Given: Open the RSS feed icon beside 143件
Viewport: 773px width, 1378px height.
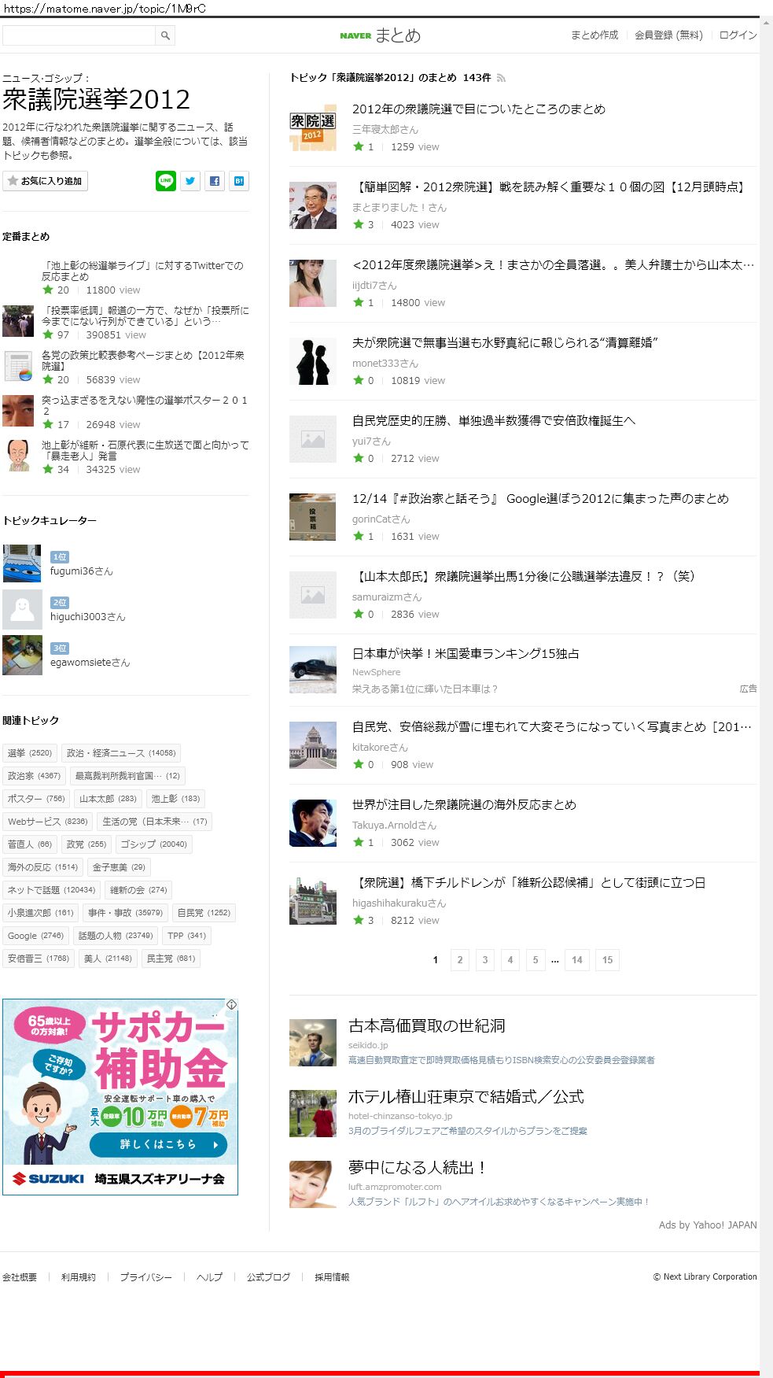Looking at the screenshot, I should click(501, 78).
